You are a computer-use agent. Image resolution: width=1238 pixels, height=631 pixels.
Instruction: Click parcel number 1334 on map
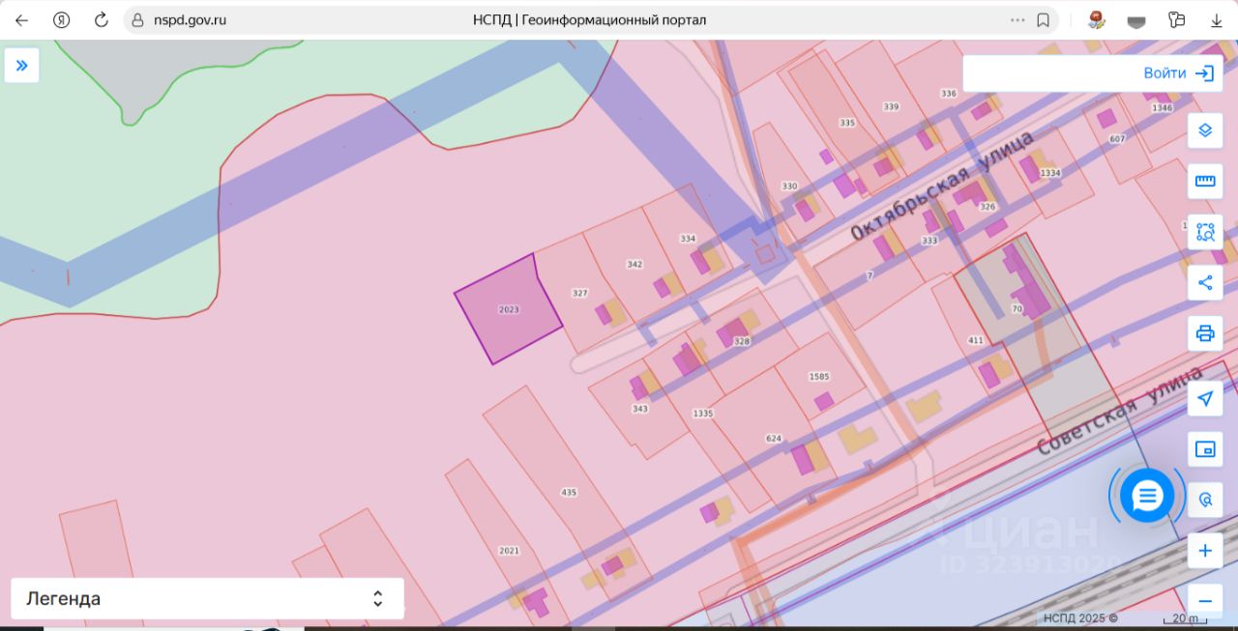pyautogui.click(x=1050, y=173)
